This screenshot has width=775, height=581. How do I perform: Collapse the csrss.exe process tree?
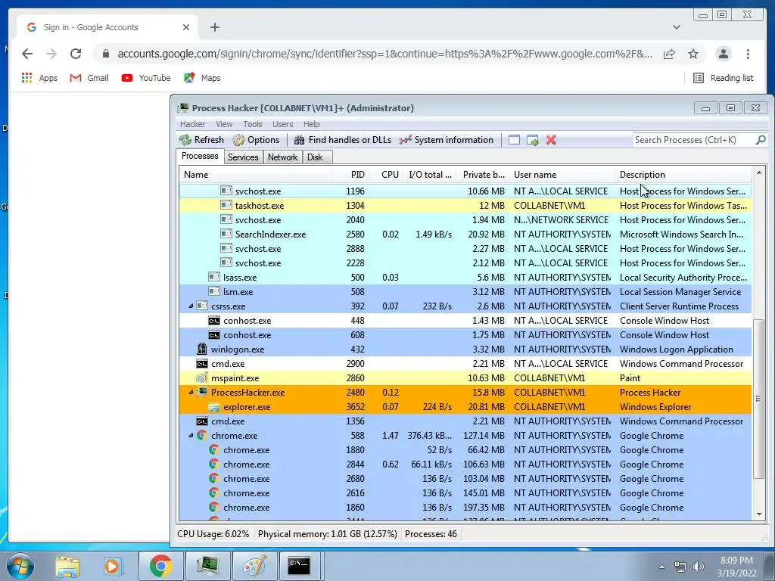190,306
